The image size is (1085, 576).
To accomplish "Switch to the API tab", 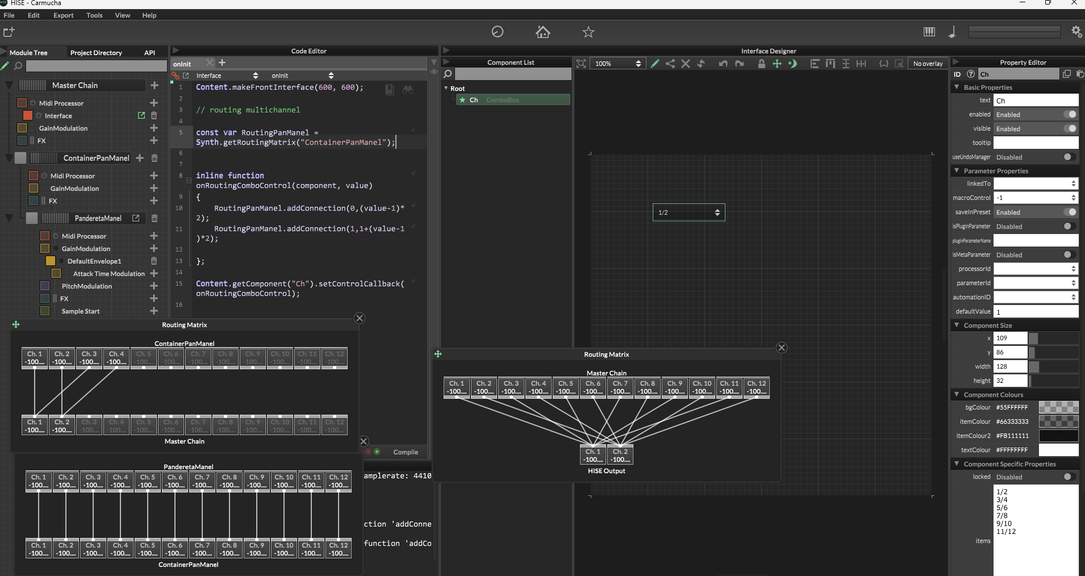I will pos(149,53).
